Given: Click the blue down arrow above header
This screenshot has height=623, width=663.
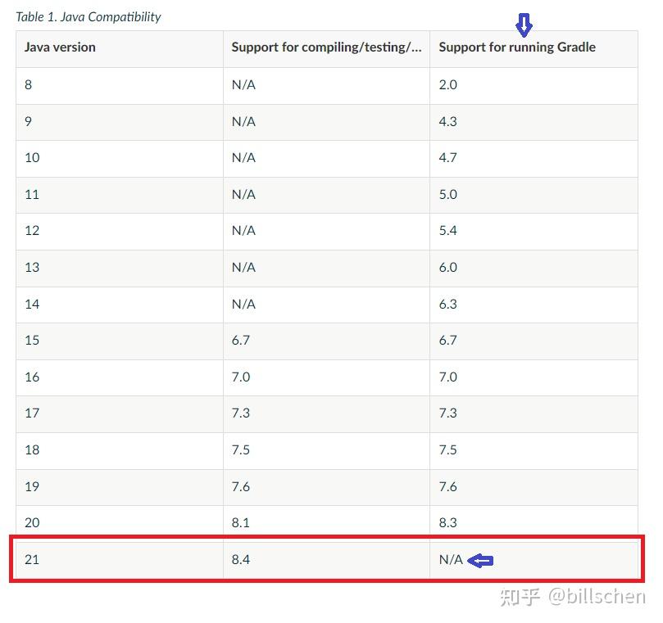Looking at the screenshot, I should [x=524, y=25].
